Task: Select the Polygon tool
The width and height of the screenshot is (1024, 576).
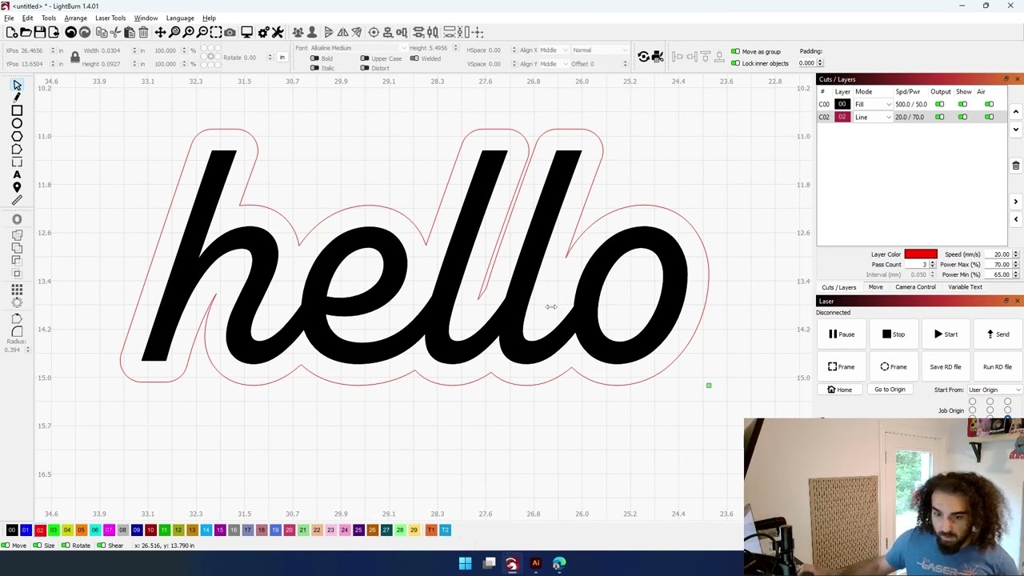Action: coord(17,136)
